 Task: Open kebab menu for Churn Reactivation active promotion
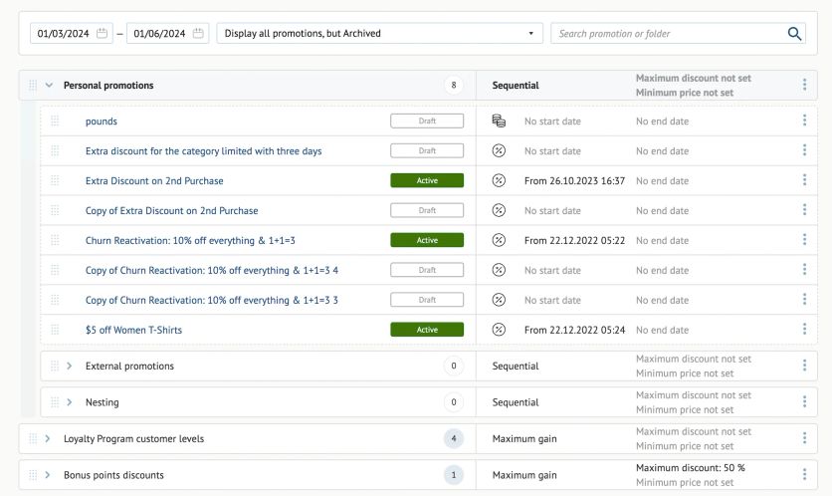tap(804, 239)
